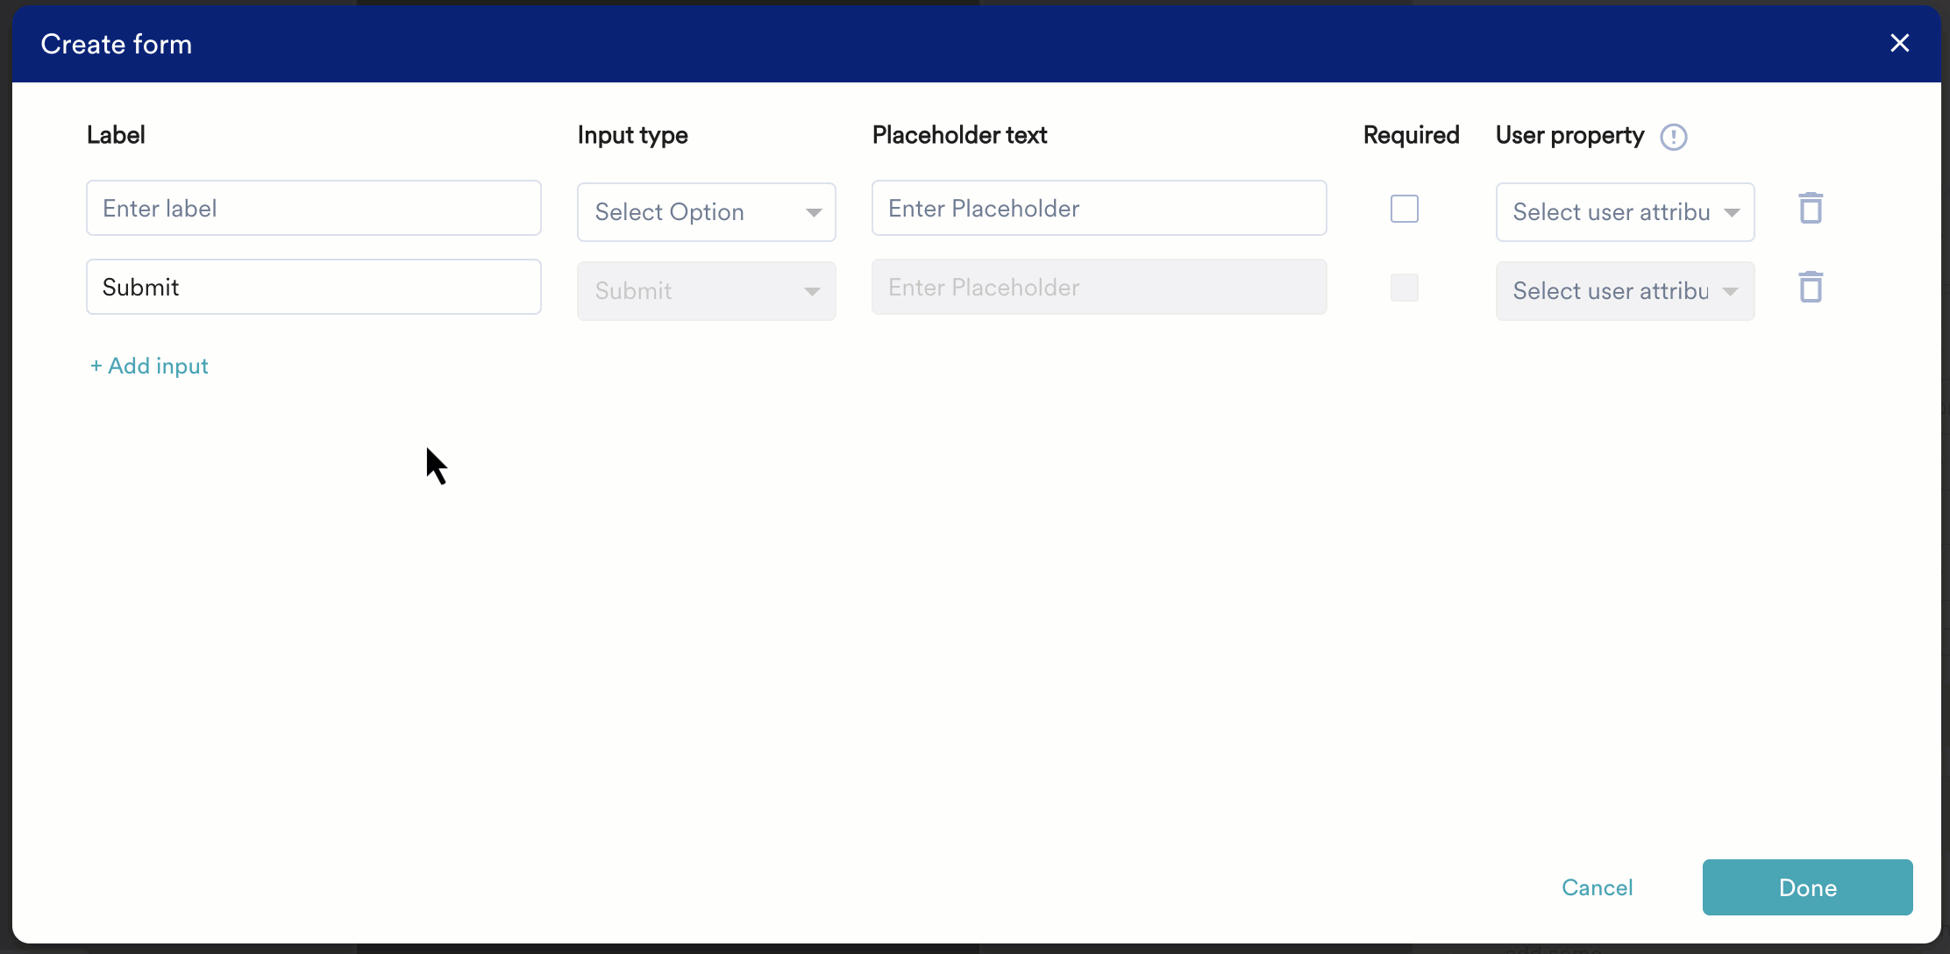
Task: Click the Submit label text field
Action: 313,287
